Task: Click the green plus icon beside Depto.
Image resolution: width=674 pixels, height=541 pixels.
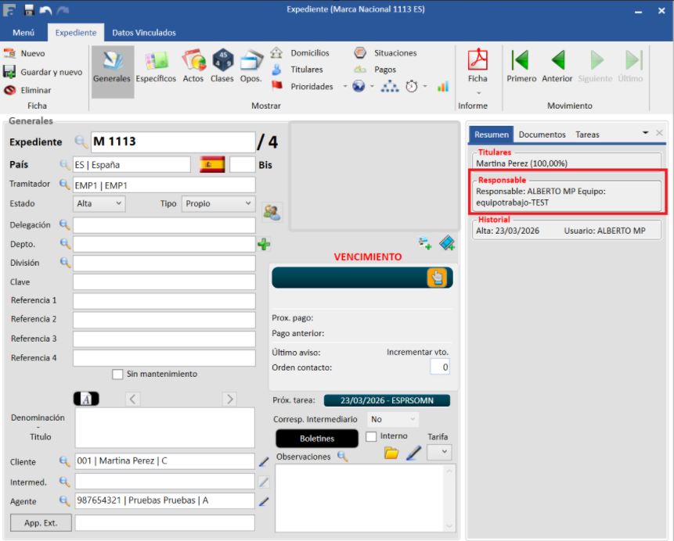Action: tap(264, 245)
